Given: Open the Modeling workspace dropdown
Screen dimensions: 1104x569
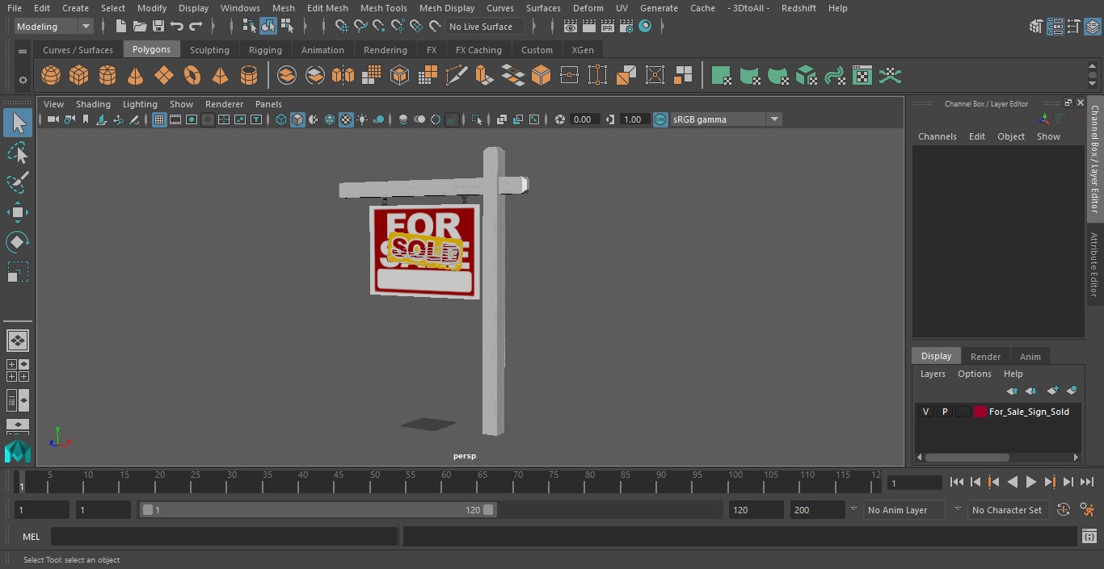Looking at the screenshot, I should (54, 27).
